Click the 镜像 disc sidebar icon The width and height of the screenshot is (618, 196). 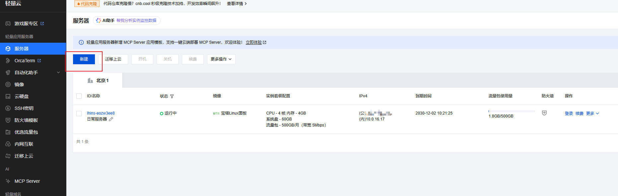pyautogui.click(x=8, y=84)
